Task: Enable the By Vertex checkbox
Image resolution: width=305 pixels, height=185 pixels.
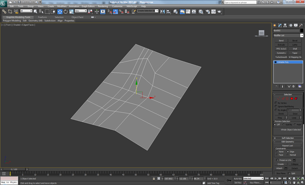Action: (x=276, y=103)
